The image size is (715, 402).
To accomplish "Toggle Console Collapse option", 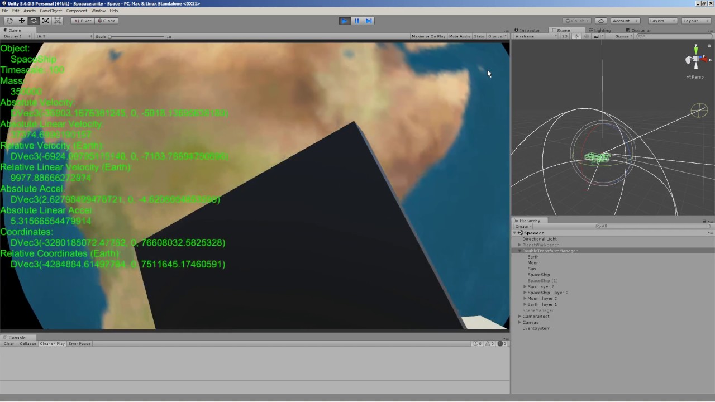I will 28,344.
